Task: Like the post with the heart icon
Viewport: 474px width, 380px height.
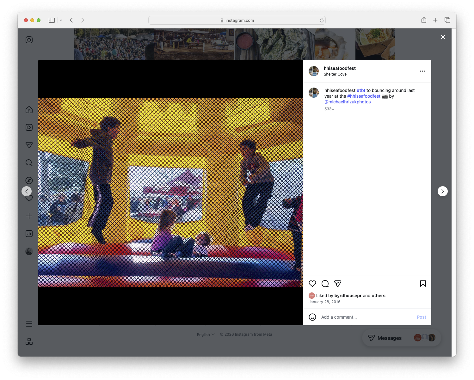Action: pyautogui.click(x=312, y=284)
